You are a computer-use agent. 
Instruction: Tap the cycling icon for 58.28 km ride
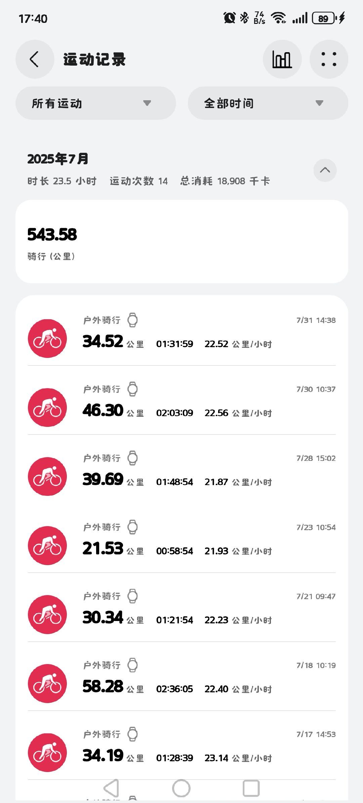(x=47, y=684)
